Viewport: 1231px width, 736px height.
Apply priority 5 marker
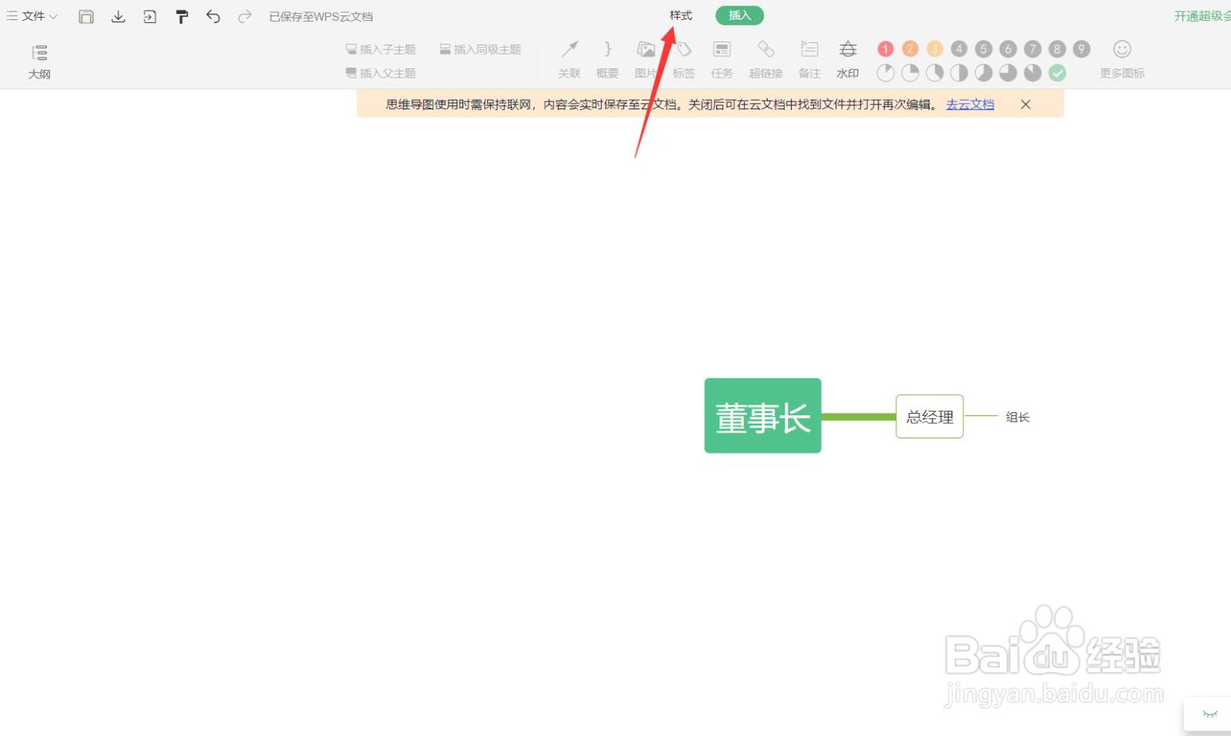click(x=984, y=49)
